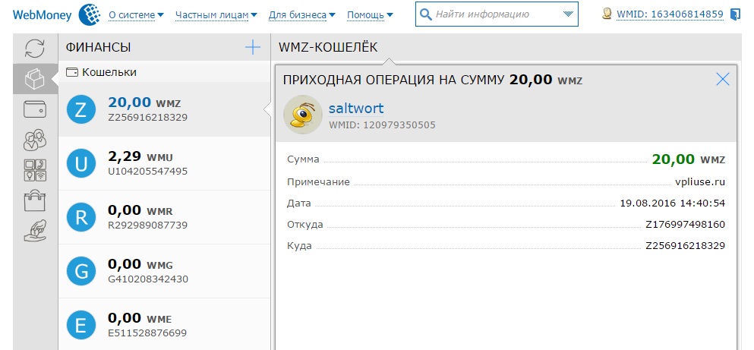Click wallet number Z256916218329 in the wallet list
The width and height of the screenshot is (754, 350).
[x=147, y=118]
